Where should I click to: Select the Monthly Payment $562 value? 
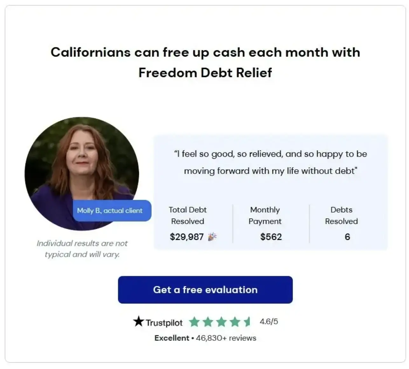pyautogui.click(x=271, y=236)
